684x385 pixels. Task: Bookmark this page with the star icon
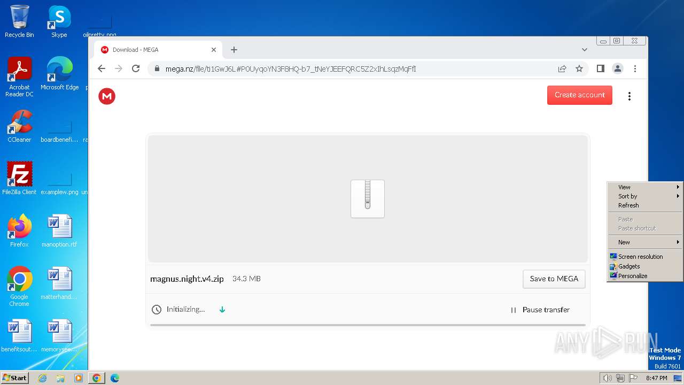(x=579, y=68)
